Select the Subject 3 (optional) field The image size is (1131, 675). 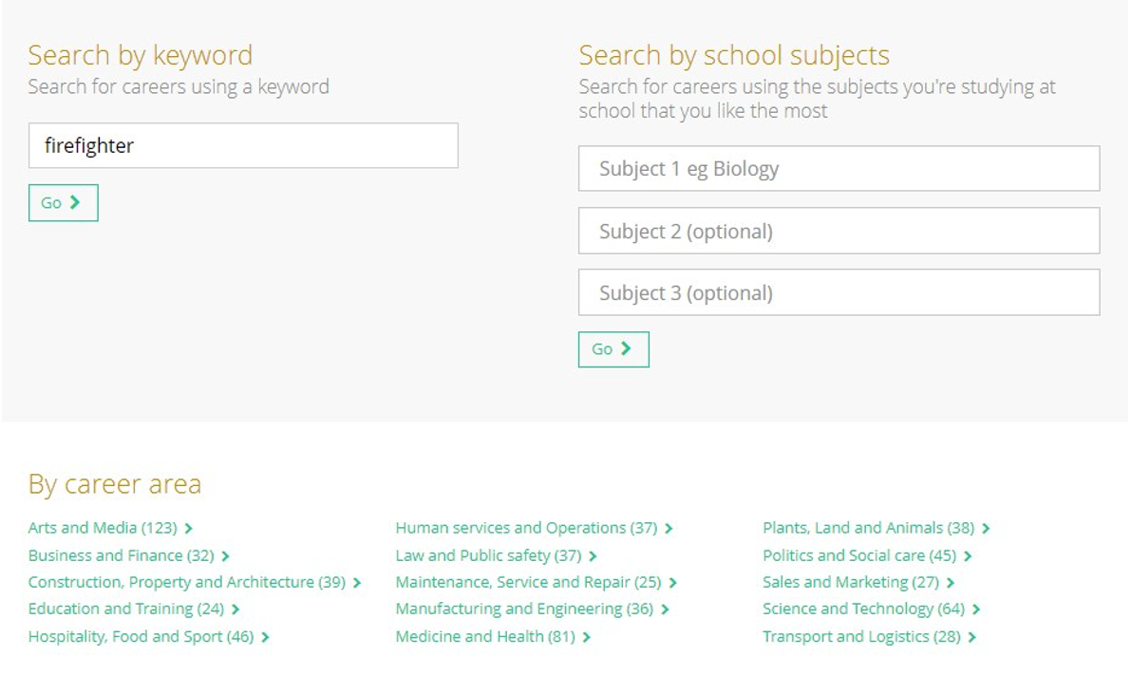point(839,292)
